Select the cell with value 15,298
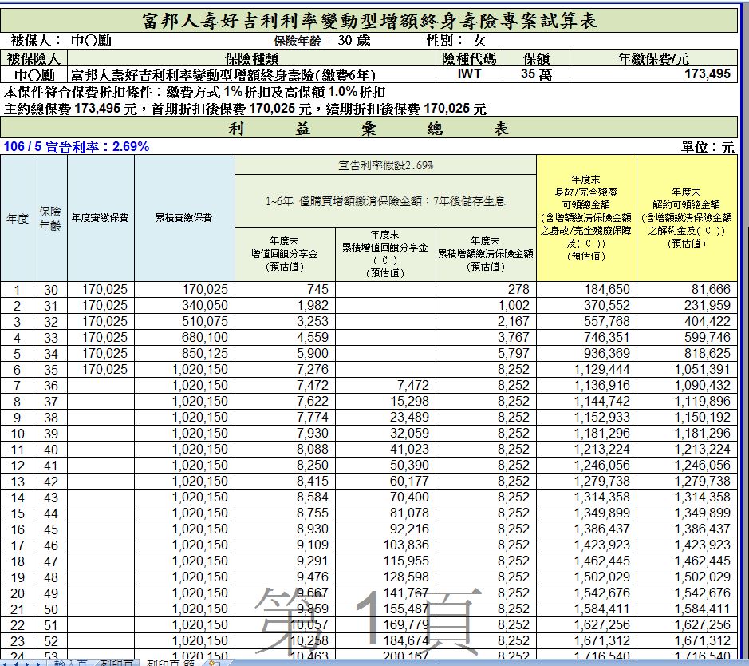 pos(385,401)
